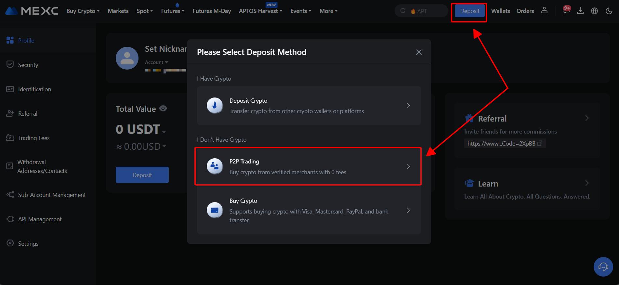Expand the Buy Crypto header menu
The height and width of the screenshot is (285, 619).
click(x=83, y=11)
